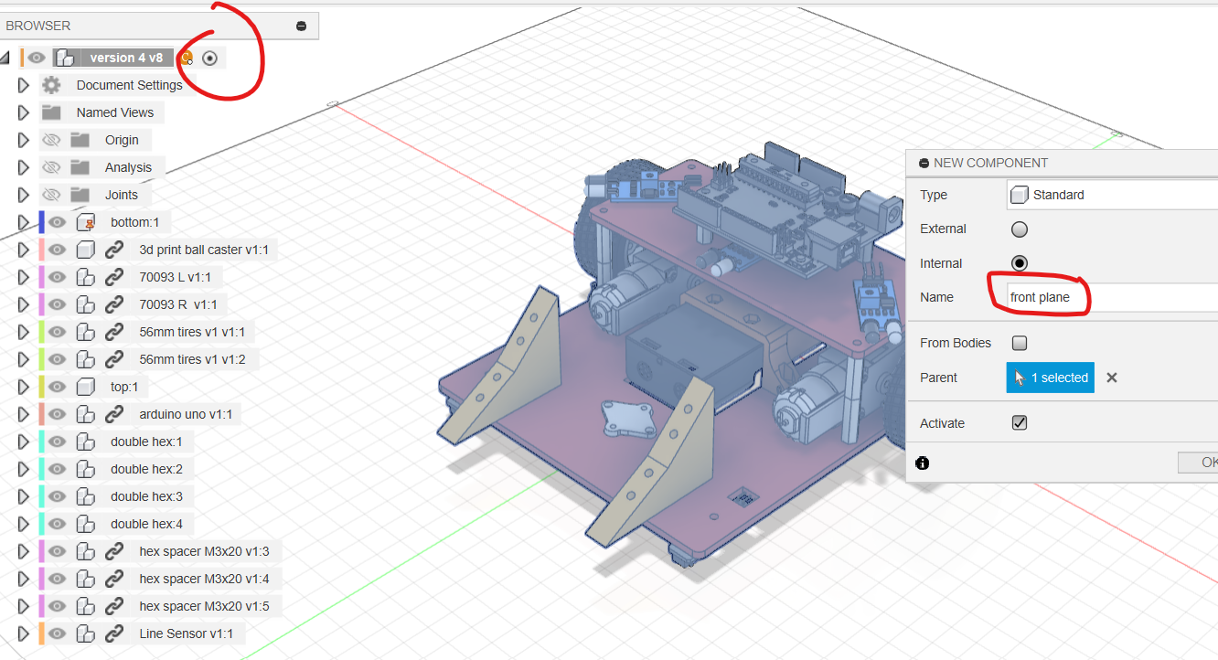Click the info icon in New Component dialog

click(x=922, y=463)
